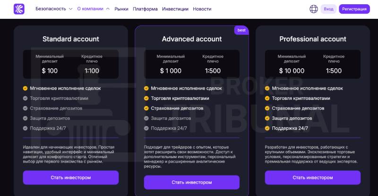
Task: Open the globe language selector
Action: [313, 9]
